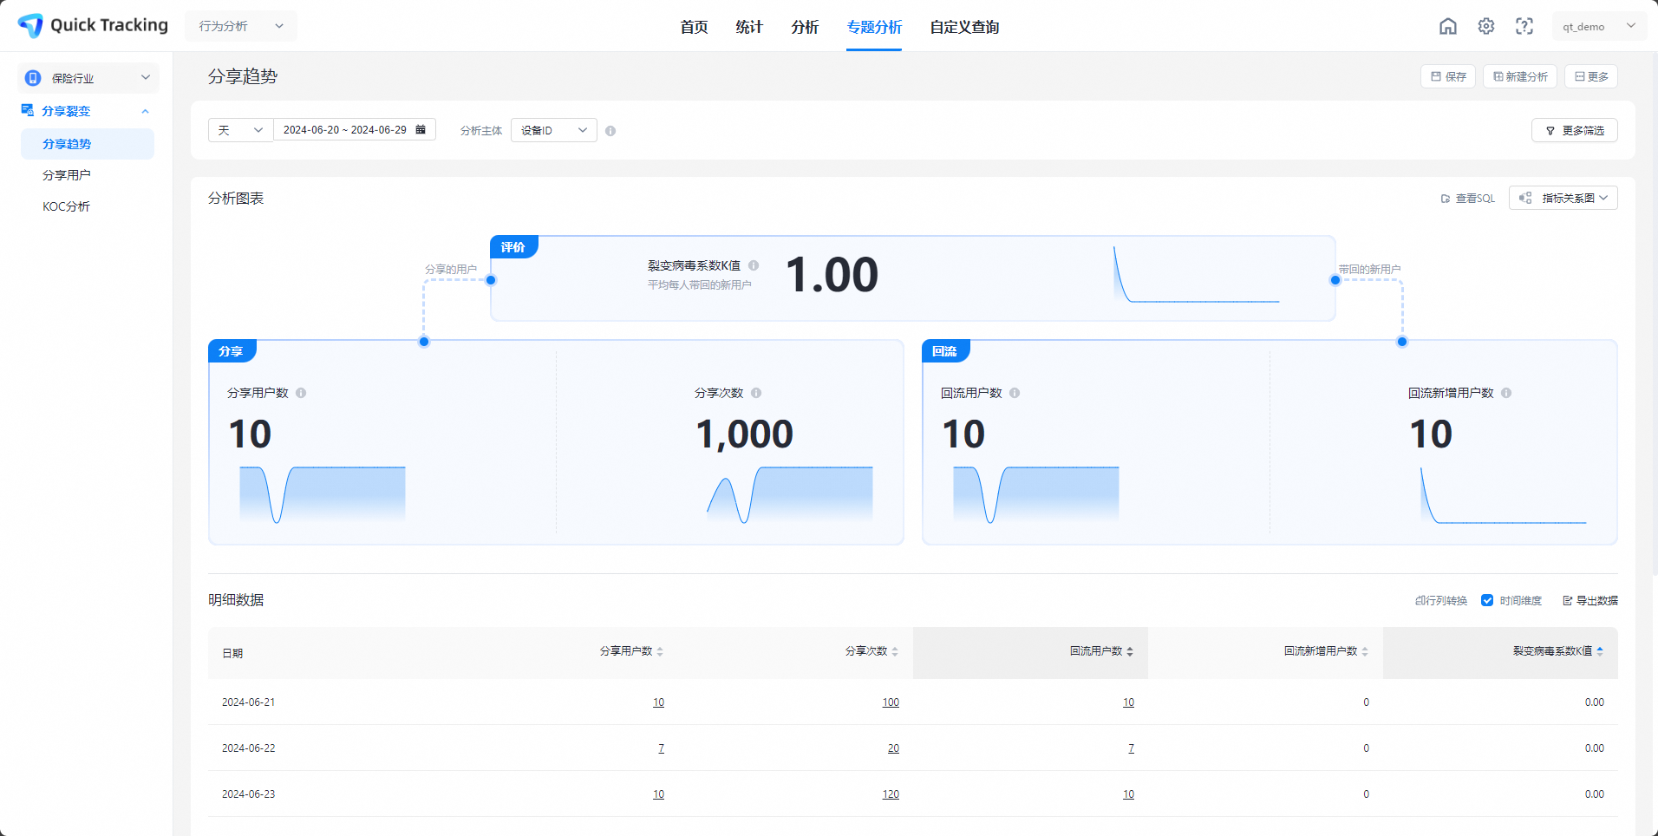Click info icon next to 回流用户数 card
1658x836 pixels.
[1015, 393]
